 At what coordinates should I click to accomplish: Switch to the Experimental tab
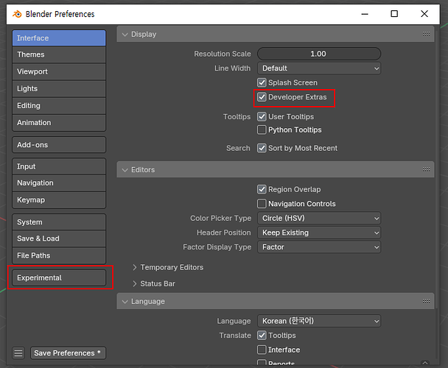tap(59, 277)
